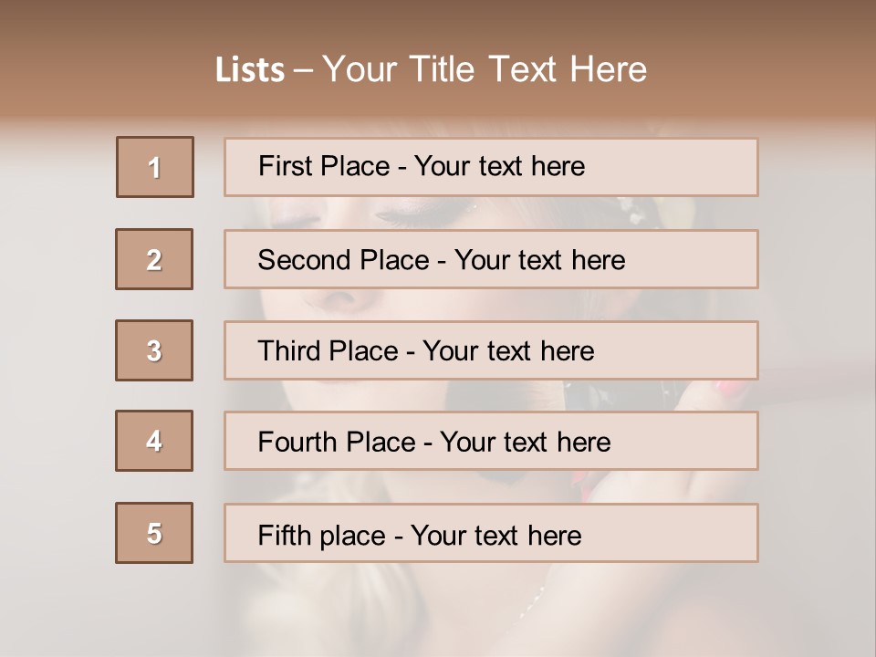
Task: Click the Fourth Place text box
Action: pyautogui.click(x=491, y=441)
